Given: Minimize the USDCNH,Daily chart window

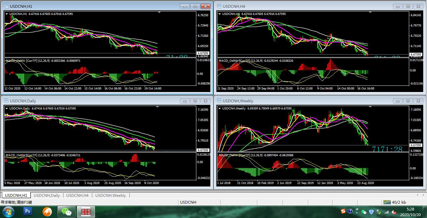Looking at the screenshot, I should tap(185, 101).
